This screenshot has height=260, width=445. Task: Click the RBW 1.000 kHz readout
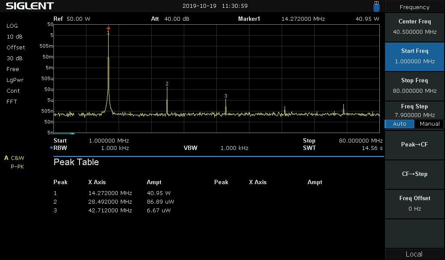(x=91, y=148)
